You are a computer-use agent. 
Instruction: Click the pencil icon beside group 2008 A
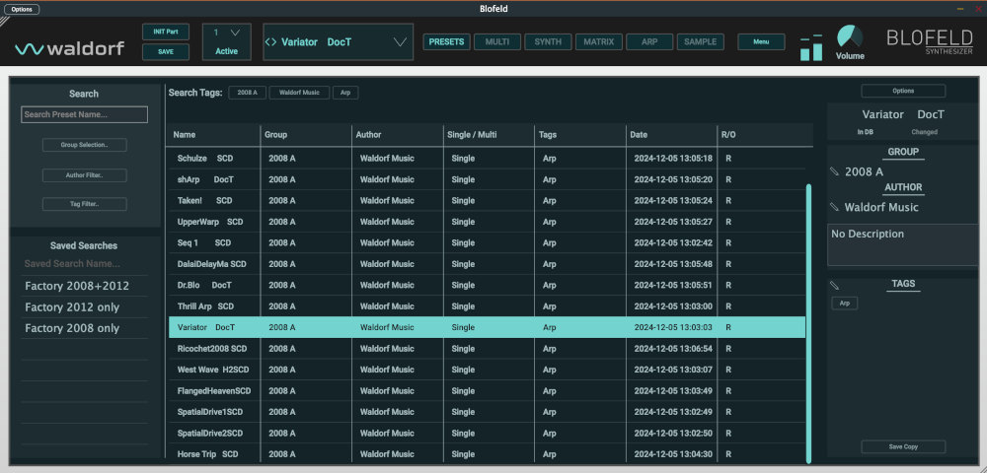pos(835,171)
